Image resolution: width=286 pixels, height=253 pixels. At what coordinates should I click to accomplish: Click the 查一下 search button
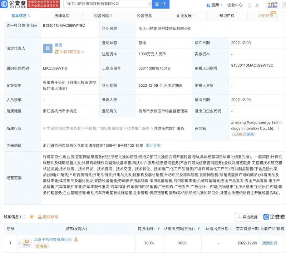[x=161, y=4]
